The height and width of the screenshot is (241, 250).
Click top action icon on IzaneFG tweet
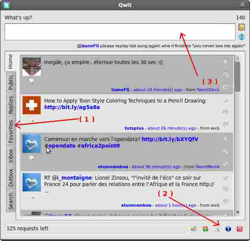point(226,61)
